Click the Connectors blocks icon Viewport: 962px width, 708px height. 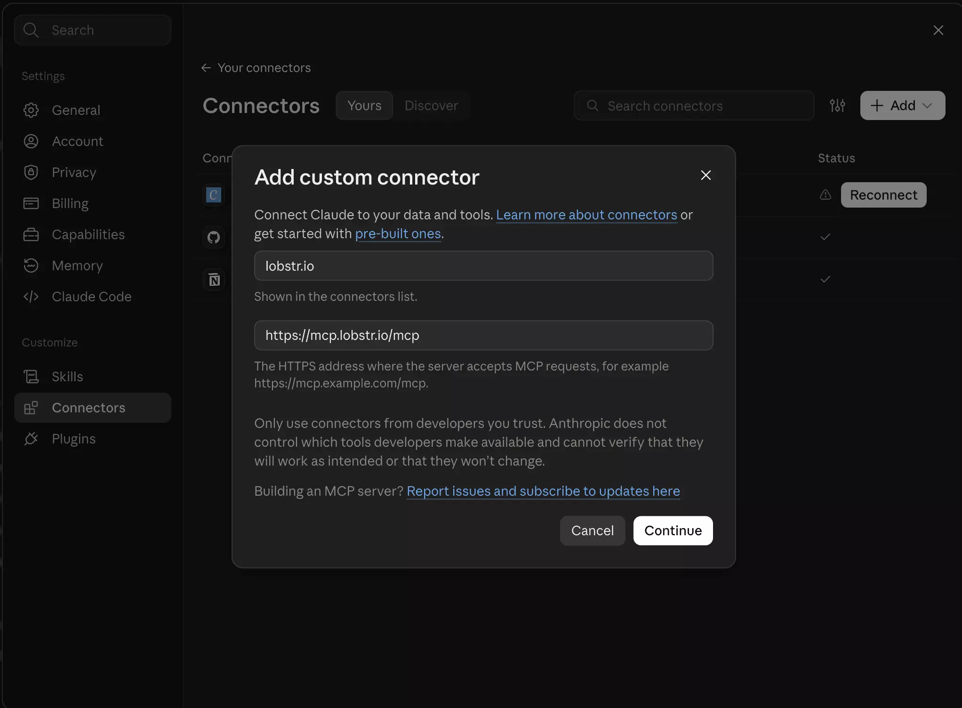(x=31, y=408)
